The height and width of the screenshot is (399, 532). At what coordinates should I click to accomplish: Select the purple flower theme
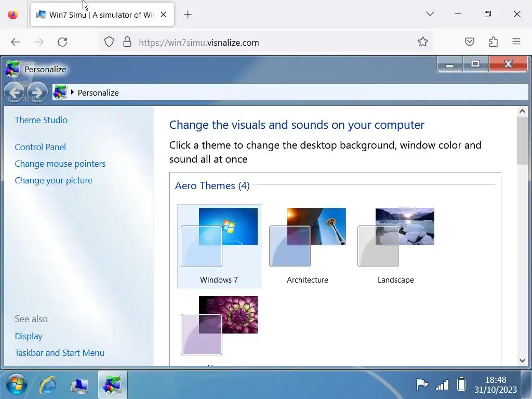point(219,326)
